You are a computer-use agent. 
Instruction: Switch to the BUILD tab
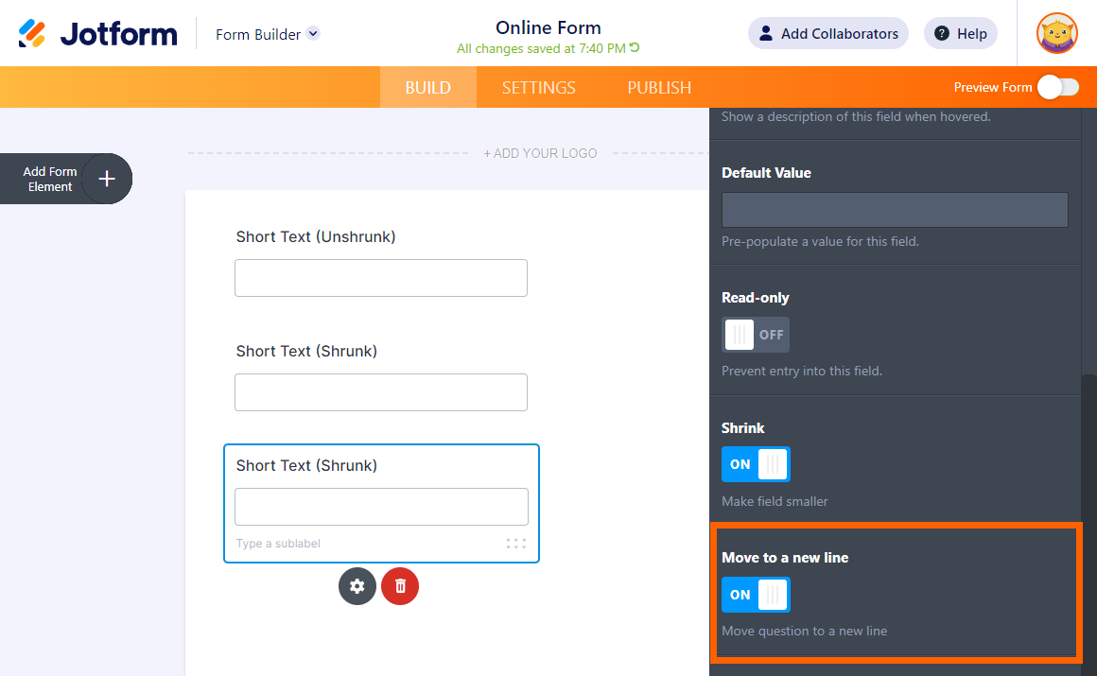tap(428, 88)
